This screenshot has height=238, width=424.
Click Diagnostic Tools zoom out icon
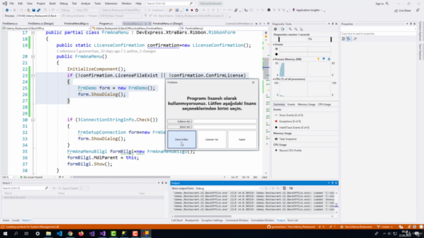[x=296, y=29]
